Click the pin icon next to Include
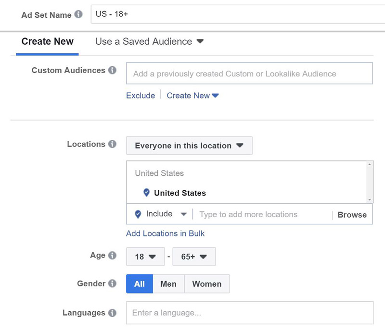This screenshot has width=385, height=331. point(138,214)
